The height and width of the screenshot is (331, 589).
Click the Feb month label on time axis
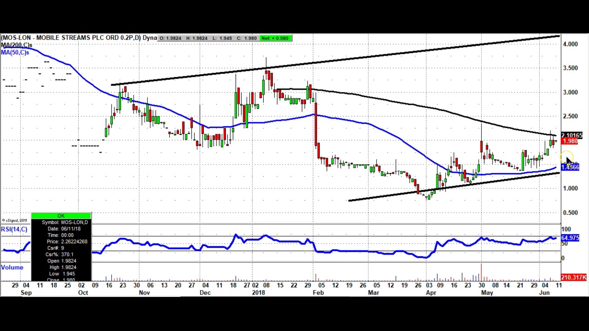318,292
